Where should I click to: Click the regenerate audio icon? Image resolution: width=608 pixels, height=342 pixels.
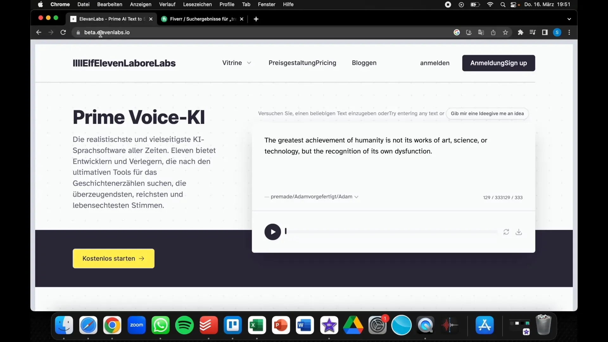click(x=506, y=232)
